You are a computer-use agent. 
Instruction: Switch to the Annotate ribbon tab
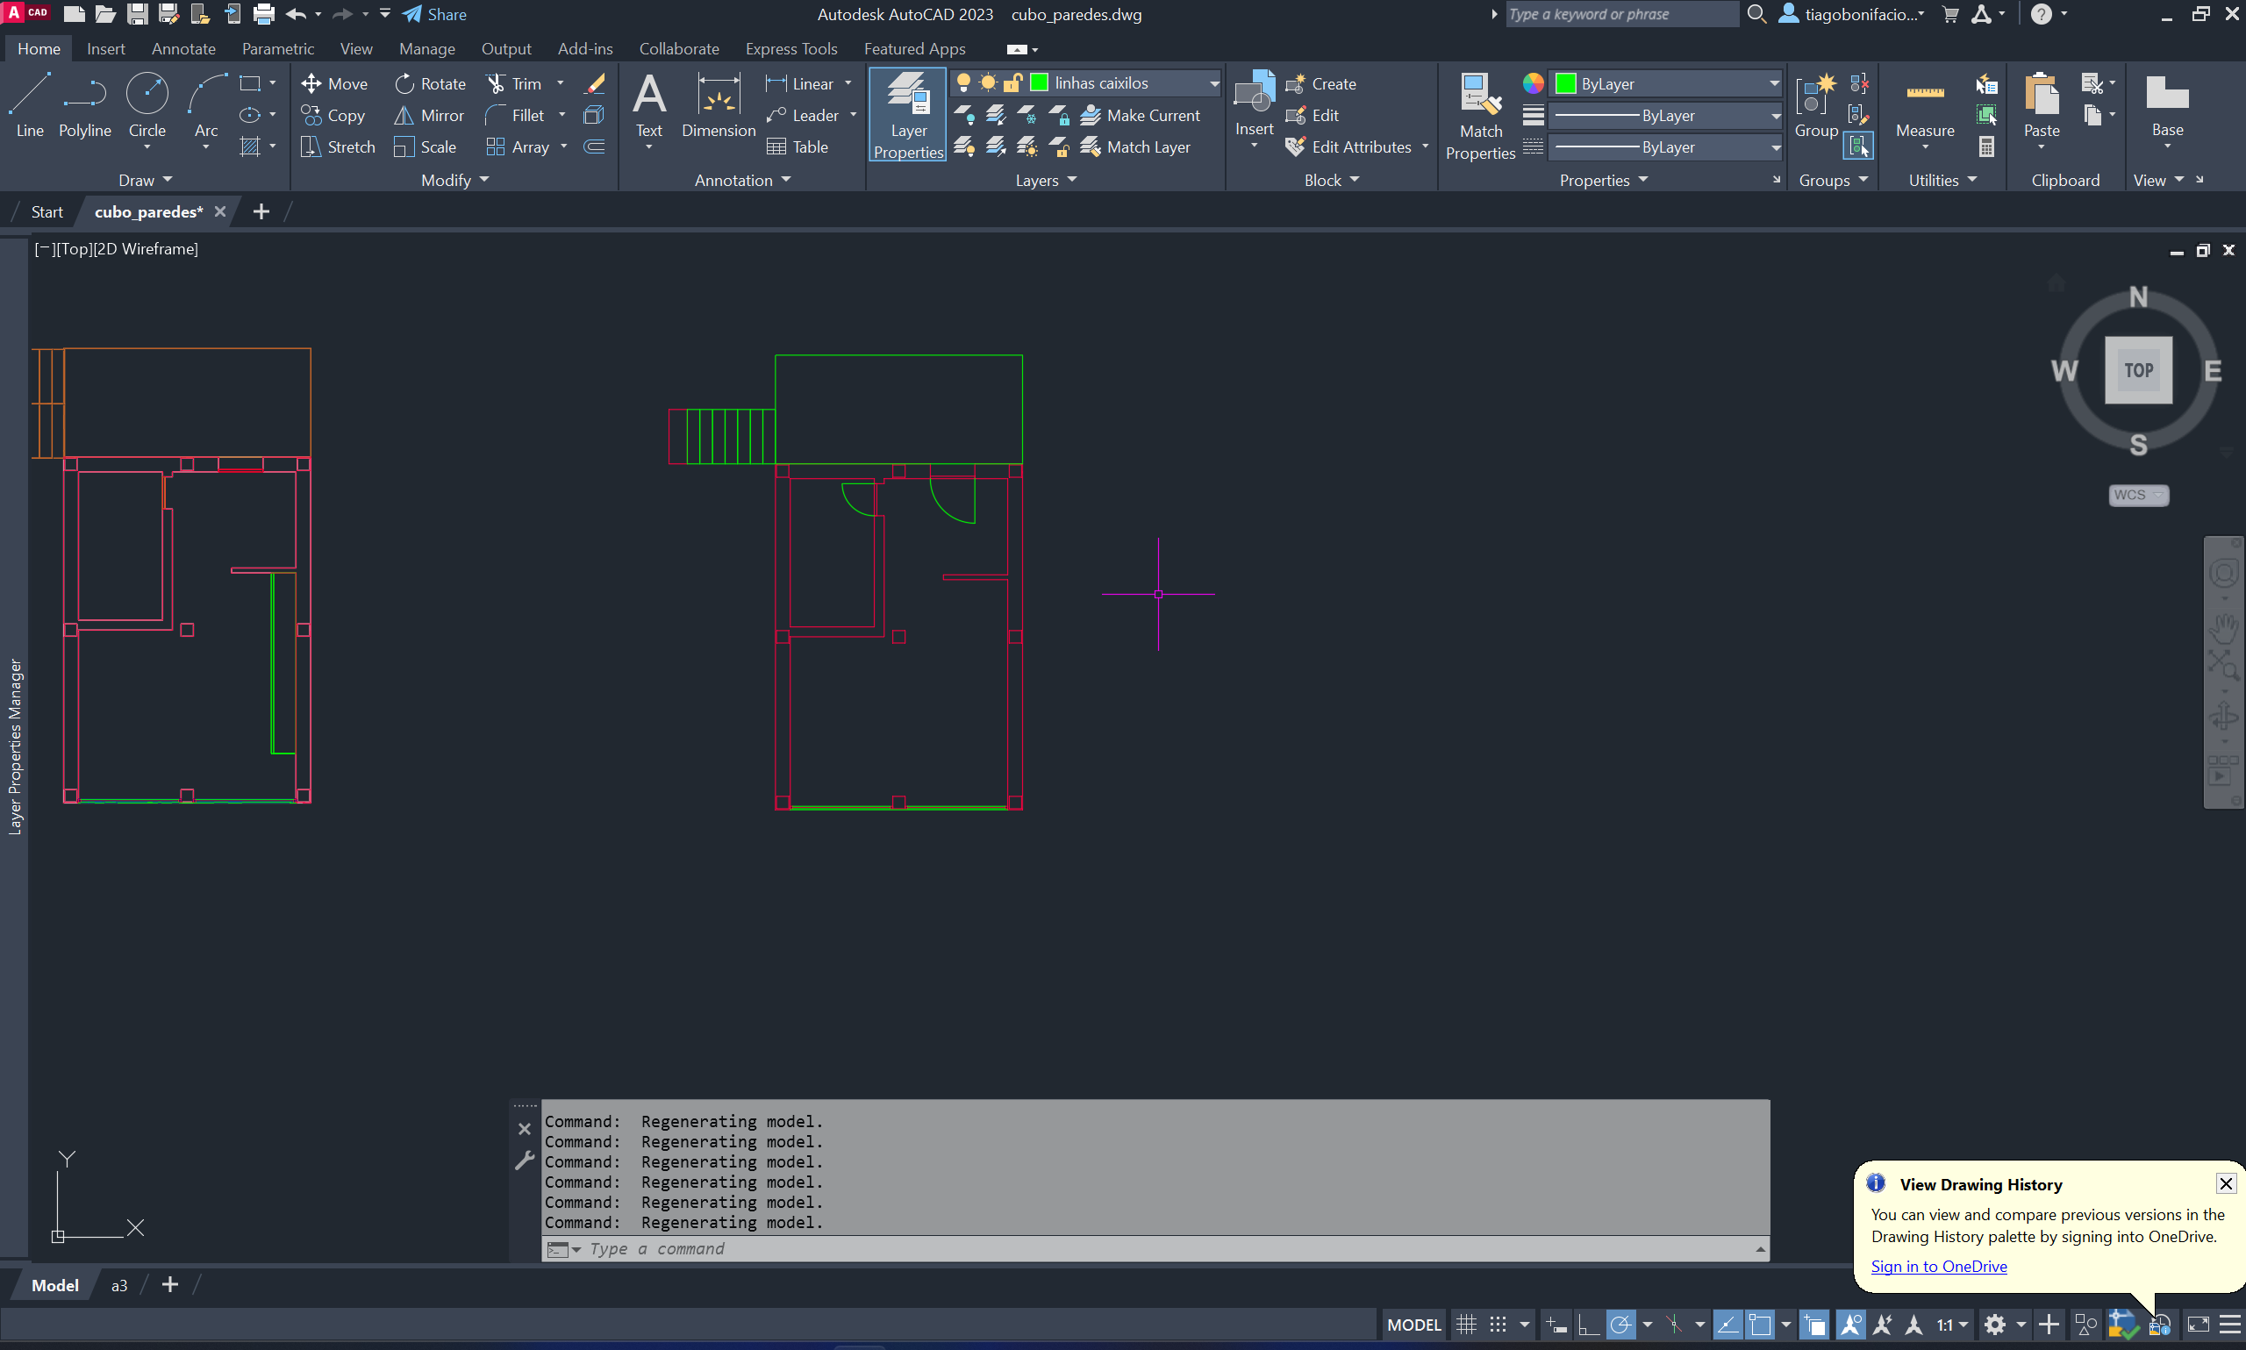(182, 49)
